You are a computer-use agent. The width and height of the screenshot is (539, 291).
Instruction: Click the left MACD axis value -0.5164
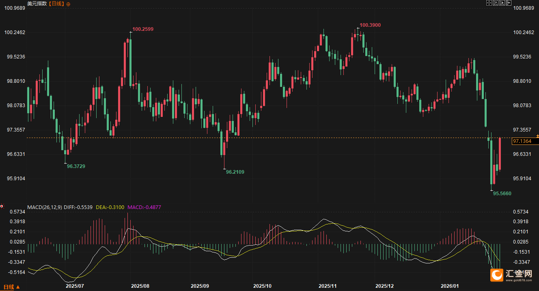point(17,272)
